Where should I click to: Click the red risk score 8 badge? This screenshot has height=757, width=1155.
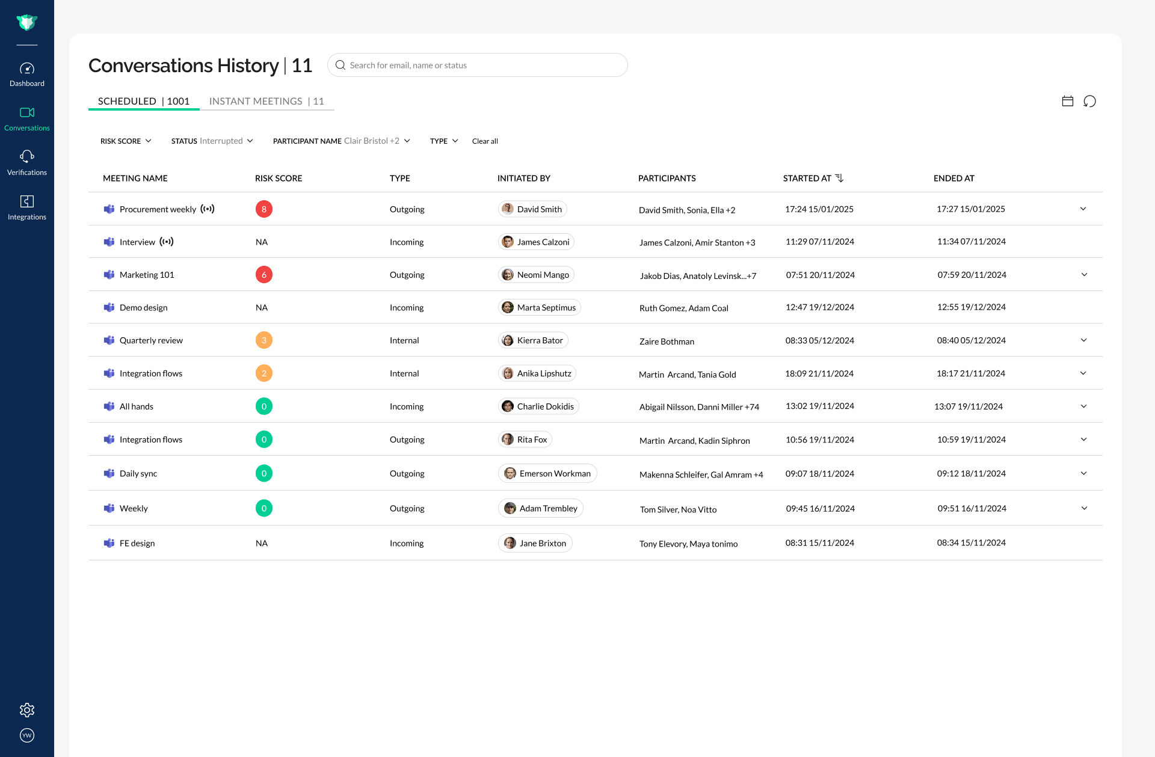tap(264, 209)
